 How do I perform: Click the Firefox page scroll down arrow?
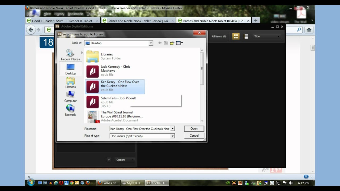tap(313, 171)
